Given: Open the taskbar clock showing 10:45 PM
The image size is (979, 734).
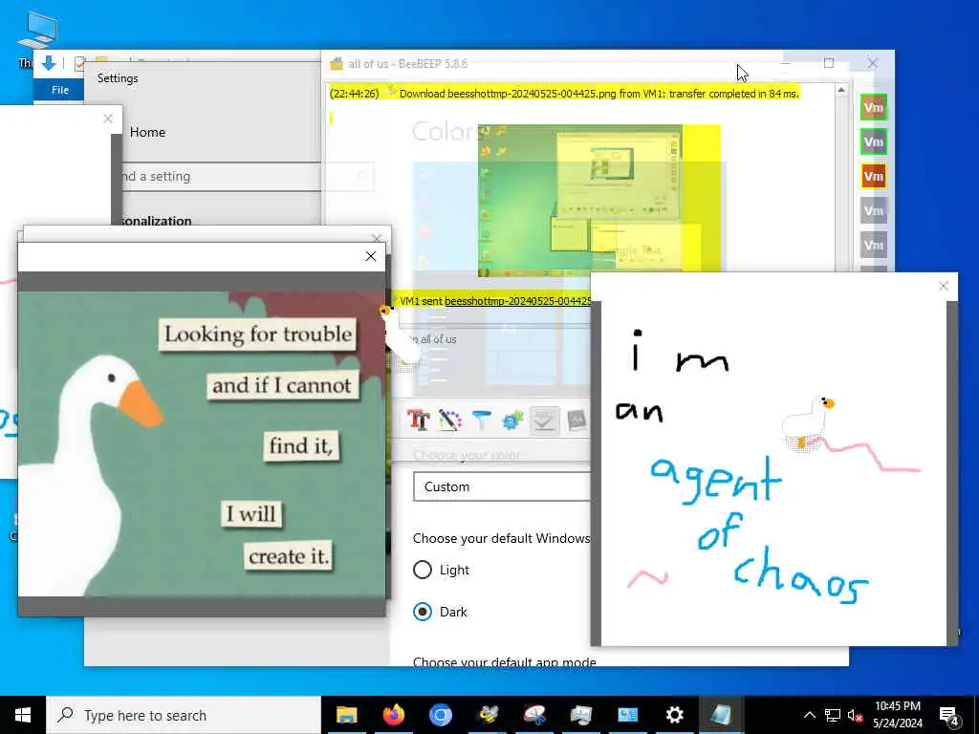Looking at the screenshot, I should [x=897, y=715].
